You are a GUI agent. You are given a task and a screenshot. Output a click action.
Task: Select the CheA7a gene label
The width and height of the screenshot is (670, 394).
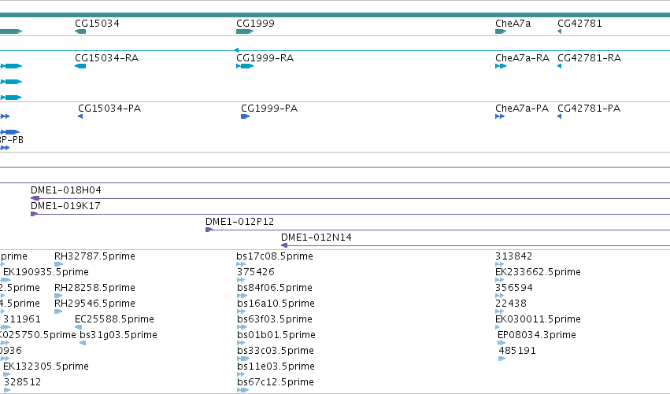click(x=513, y=24)
